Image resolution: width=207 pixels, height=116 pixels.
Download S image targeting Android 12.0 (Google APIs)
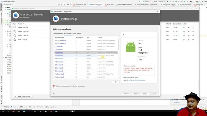[x=59, y=46]
